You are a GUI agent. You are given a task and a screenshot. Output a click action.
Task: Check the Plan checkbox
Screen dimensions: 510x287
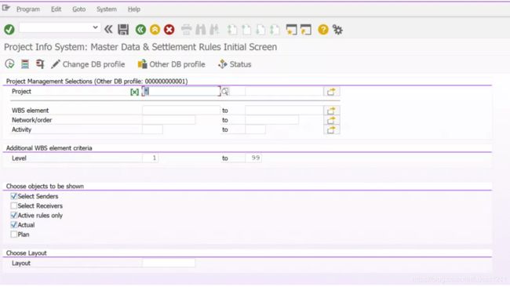pos(13,234)
